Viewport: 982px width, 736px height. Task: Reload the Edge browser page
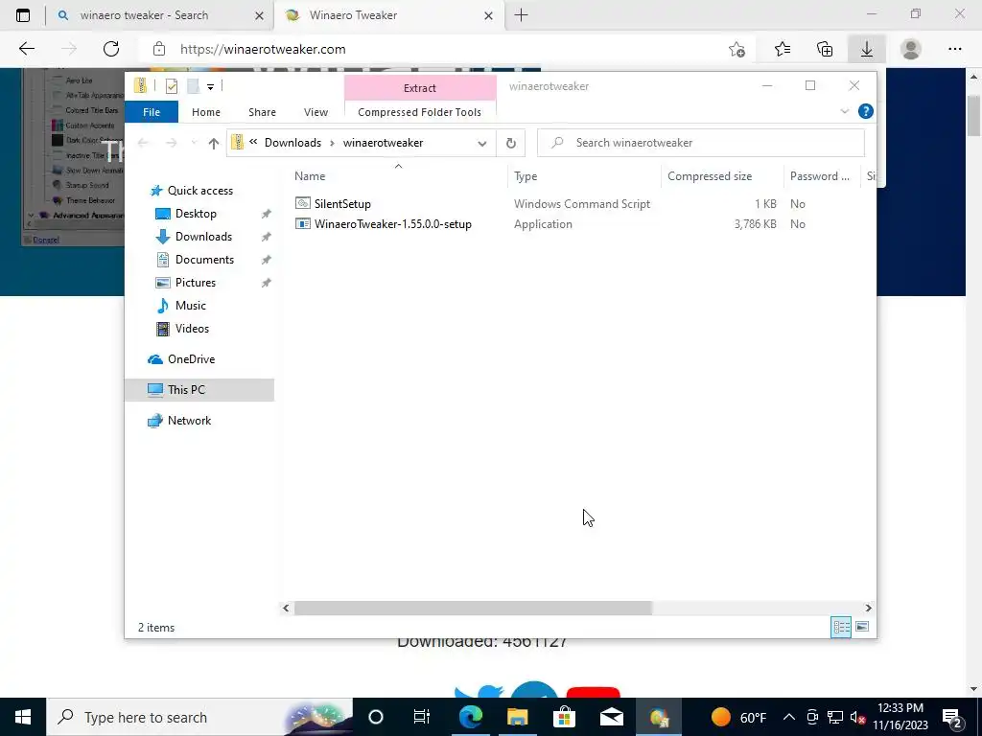[111, 49]
